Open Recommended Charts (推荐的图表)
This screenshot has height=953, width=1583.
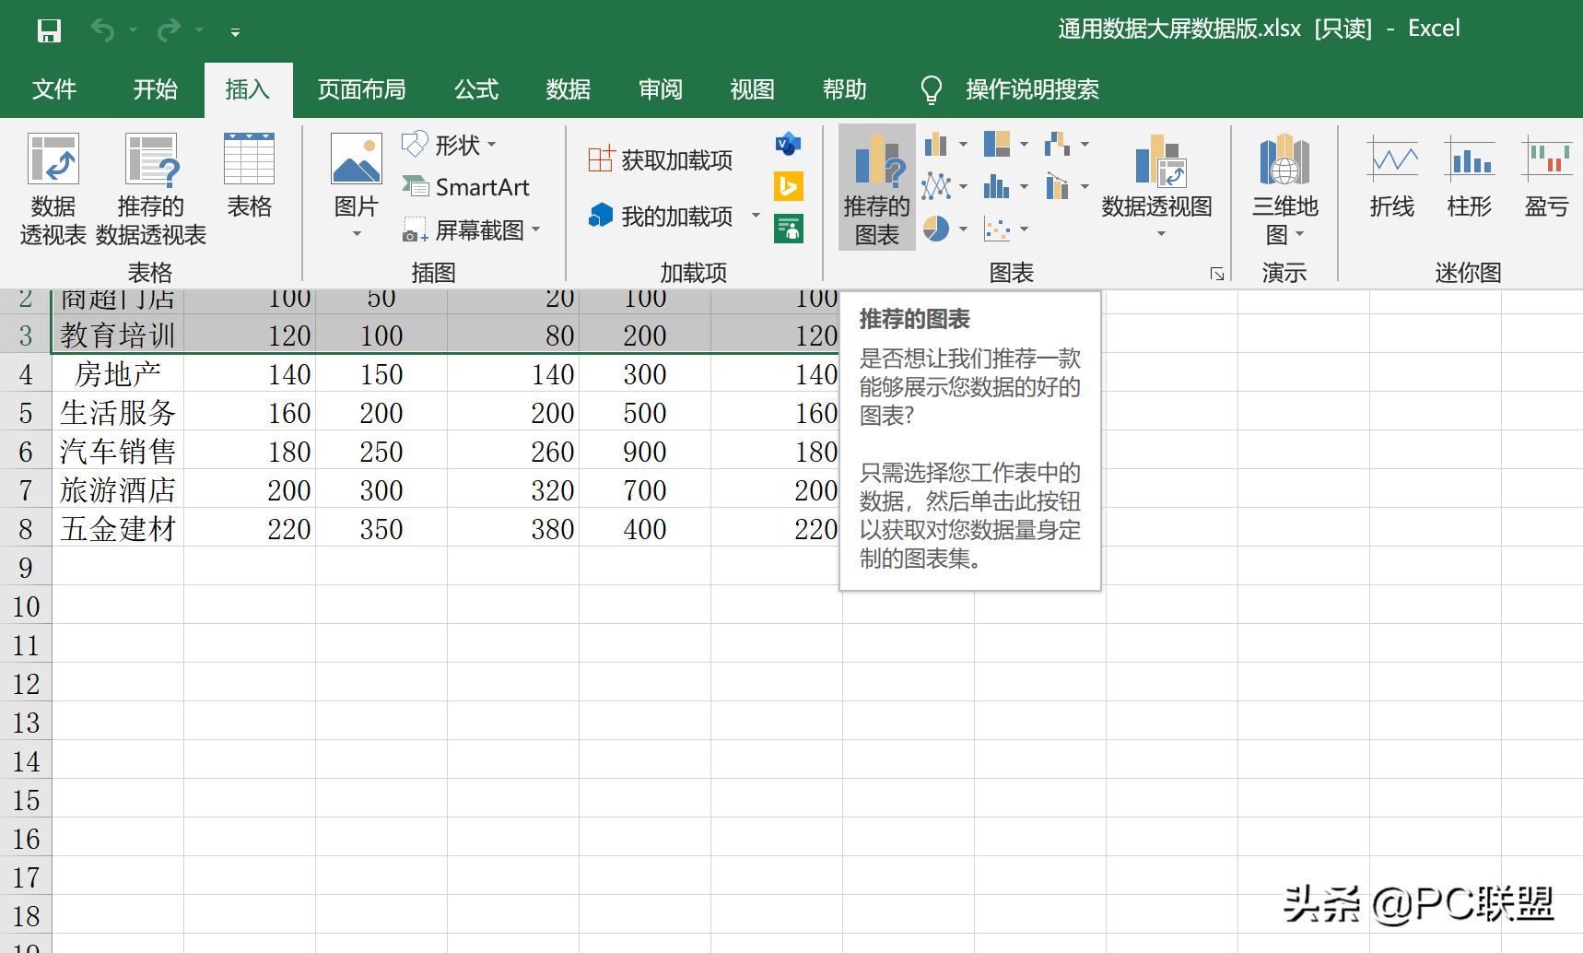[x=875, y=189]
